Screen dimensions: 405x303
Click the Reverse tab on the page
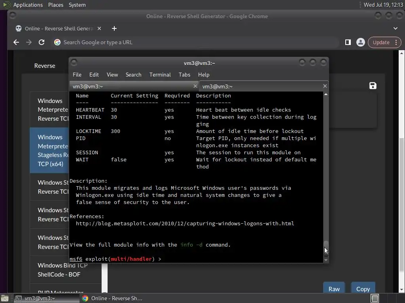pos(45,66)
